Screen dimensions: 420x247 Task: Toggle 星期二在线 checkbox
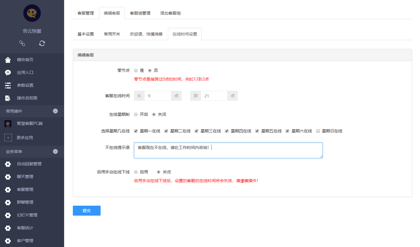[166, 131]
